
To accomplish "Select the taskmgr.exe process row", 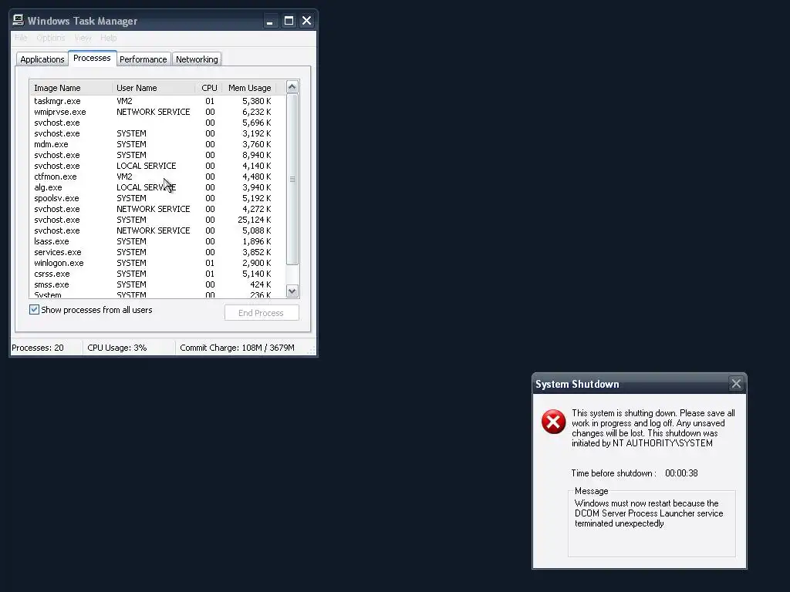I will point(157,101).
